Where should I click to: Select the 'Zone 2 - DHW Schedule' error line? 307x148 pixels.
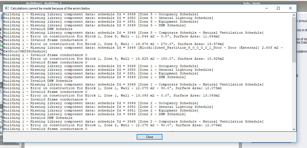coord(94,114)
